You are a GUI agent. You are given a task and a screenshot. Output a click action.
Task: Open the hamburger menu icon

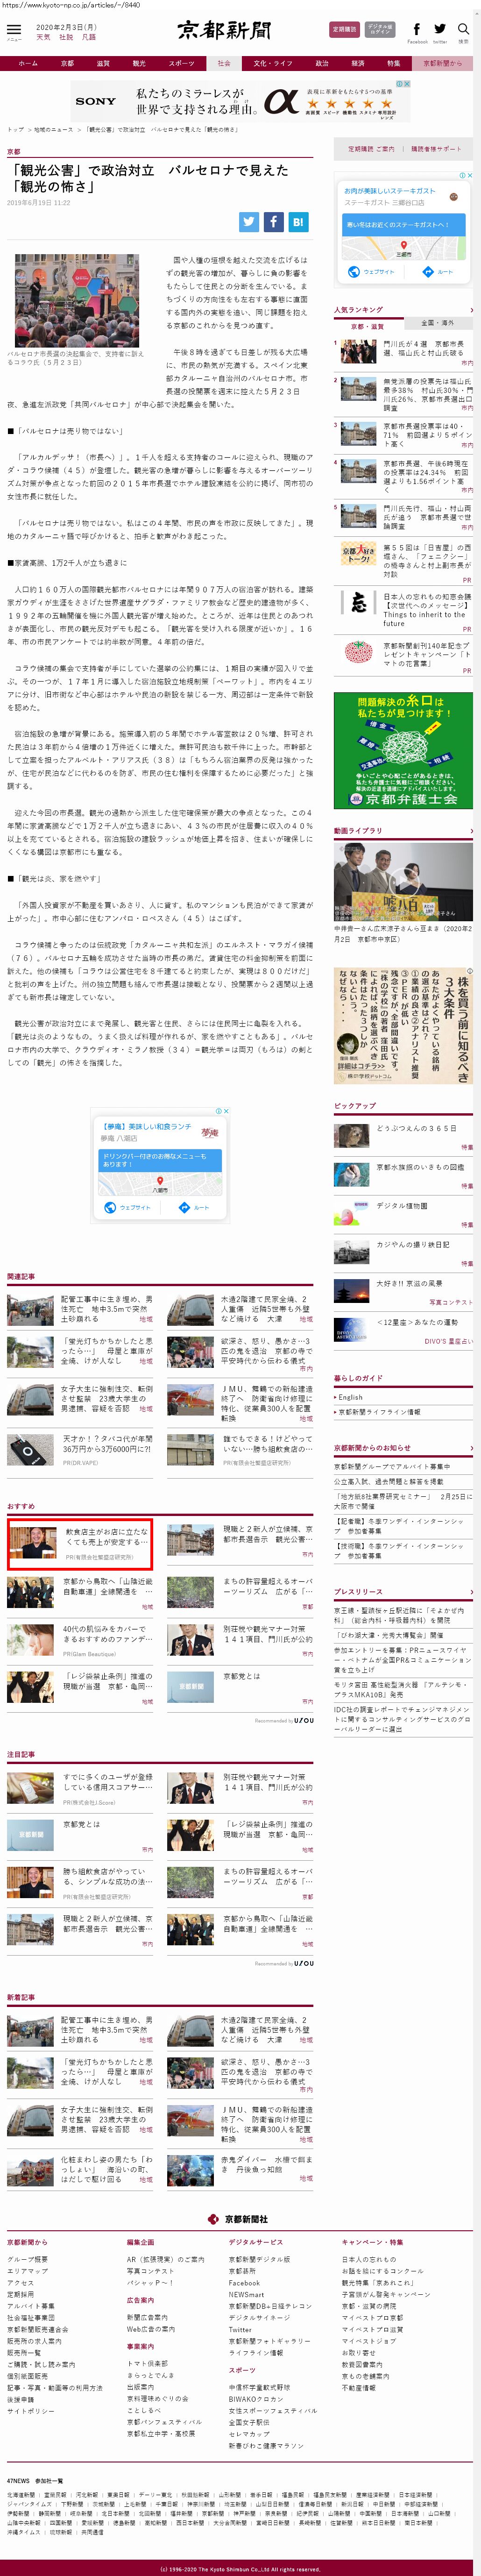click(x=14, y=30)
